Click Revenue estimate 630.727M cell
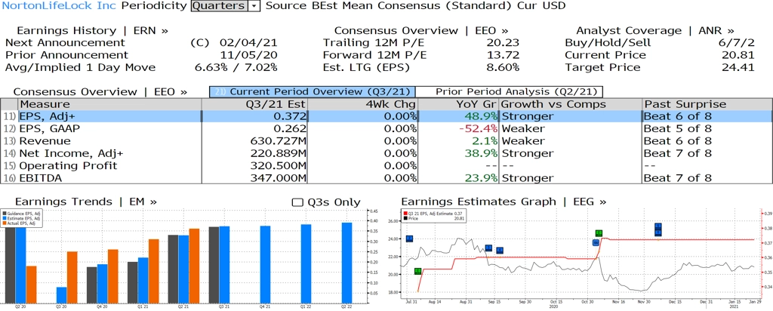 (255, 141)
